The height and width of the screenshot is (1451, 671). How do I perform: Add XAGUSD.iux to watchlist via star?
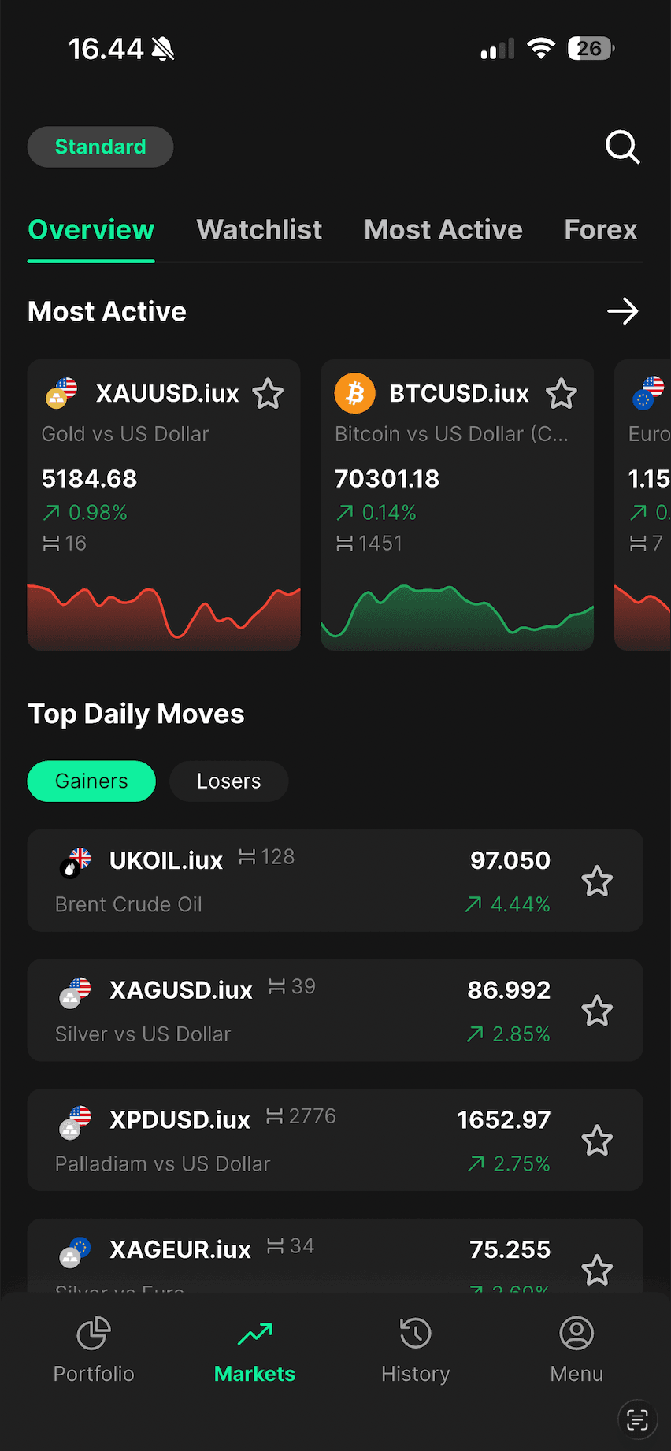point(597,1011)
